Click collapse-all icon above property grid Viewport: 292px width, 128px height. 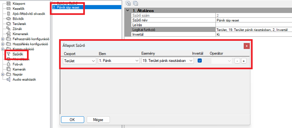135,3
